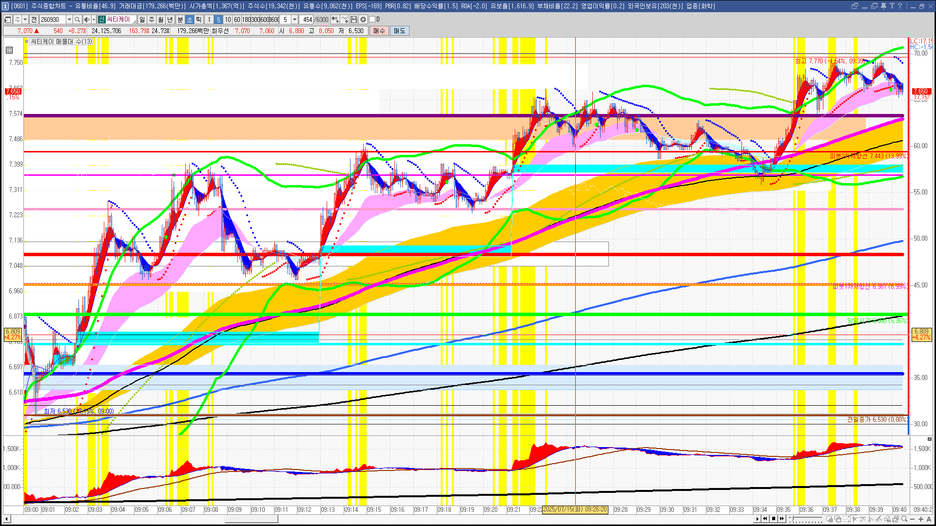Expand the interval value dropdown arrow

294,19
